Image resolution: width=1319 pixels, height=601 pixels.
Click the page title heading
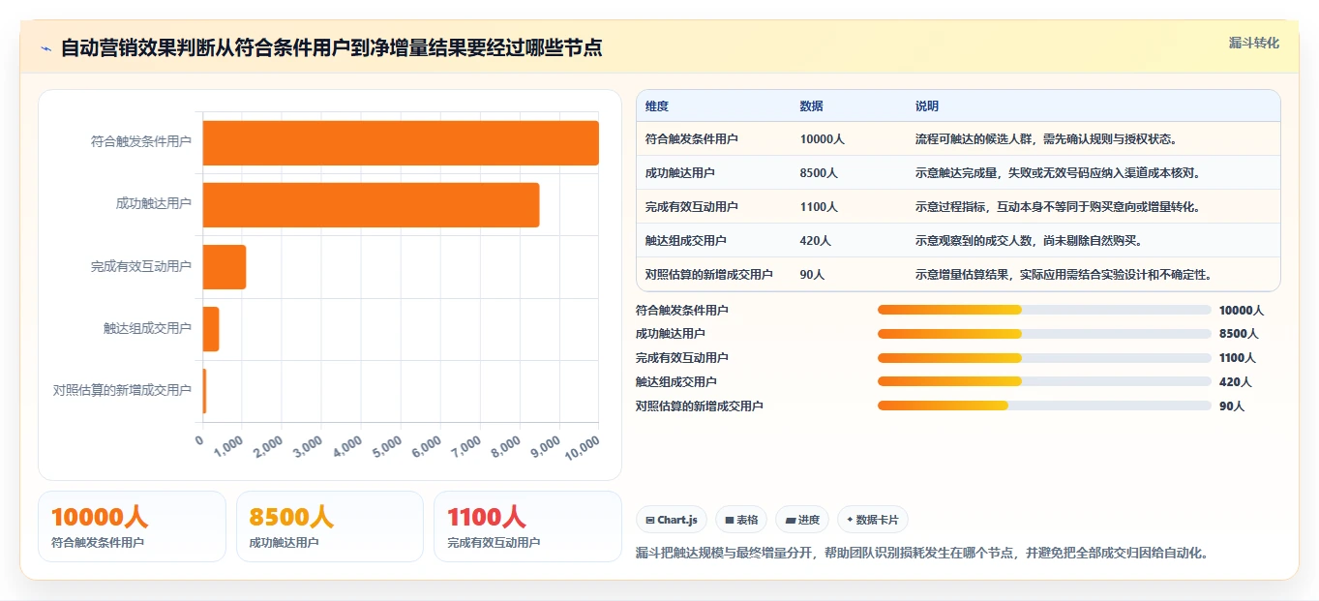[x=331, y=48]
